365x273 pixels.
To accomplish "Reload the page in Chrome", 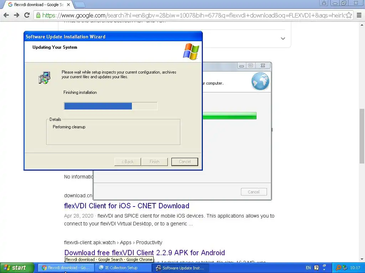I will (27, 15).
